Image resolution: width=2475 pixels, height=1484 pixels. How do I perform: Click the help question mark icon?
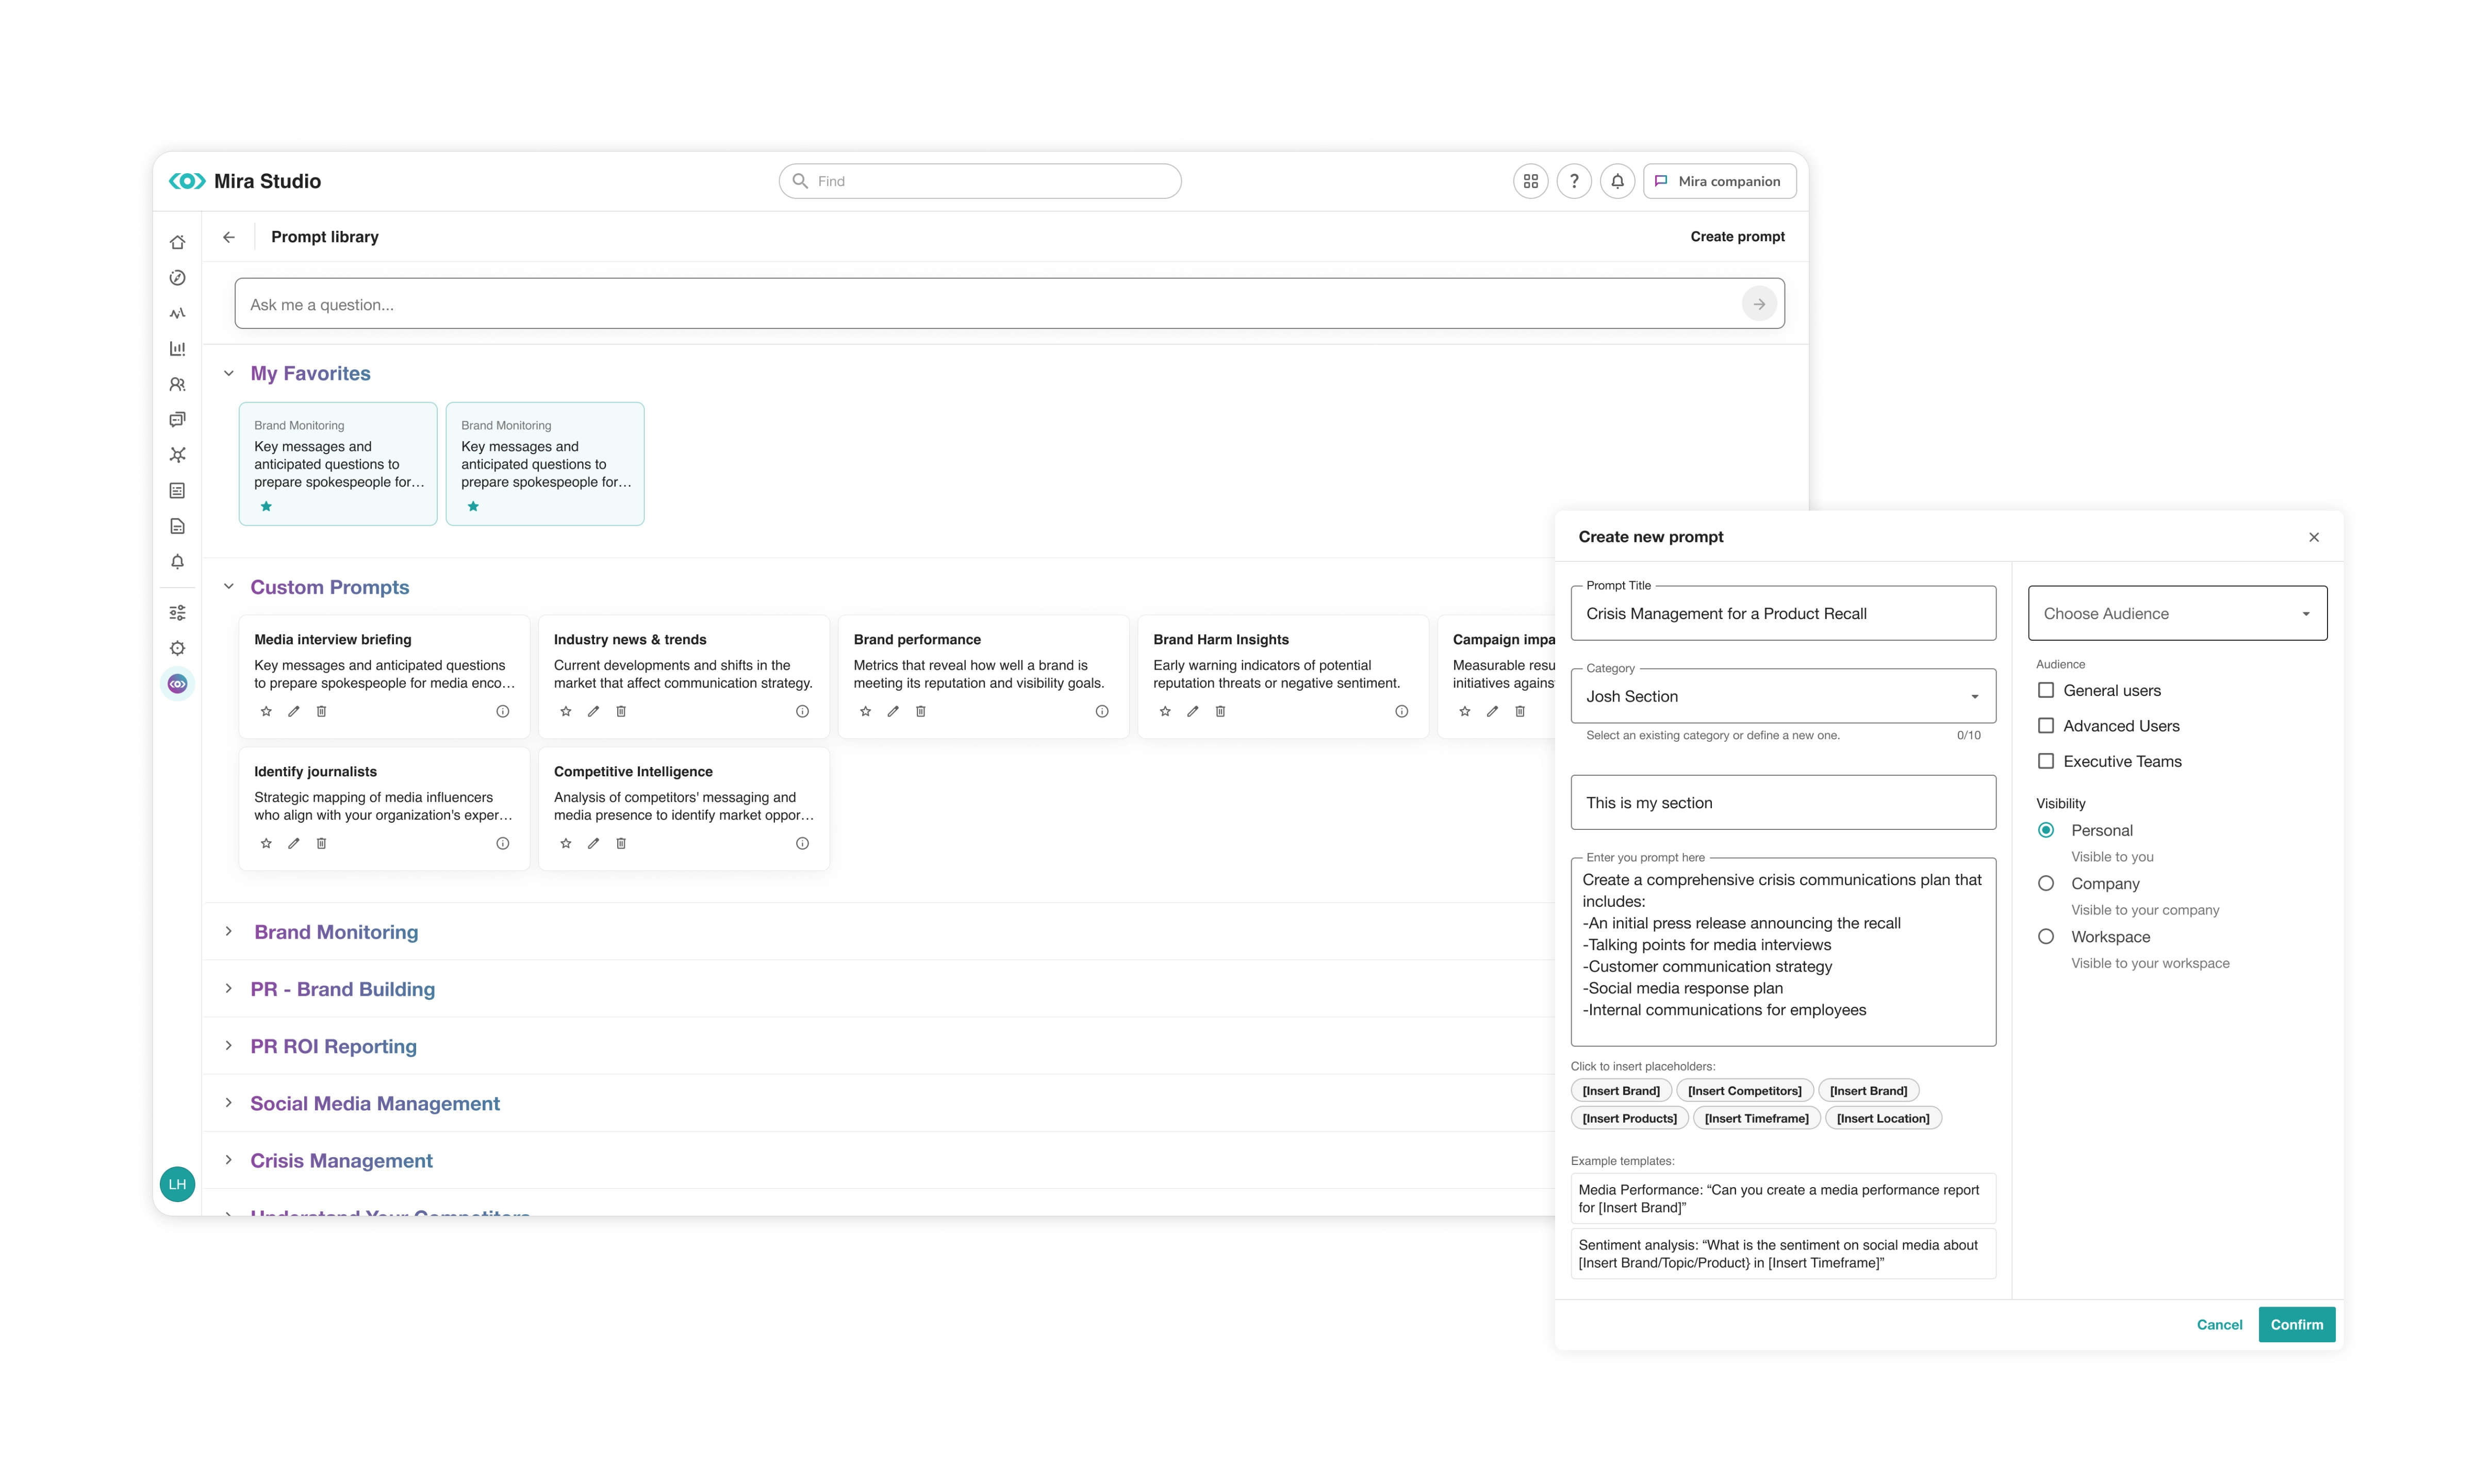[1574, 181]
